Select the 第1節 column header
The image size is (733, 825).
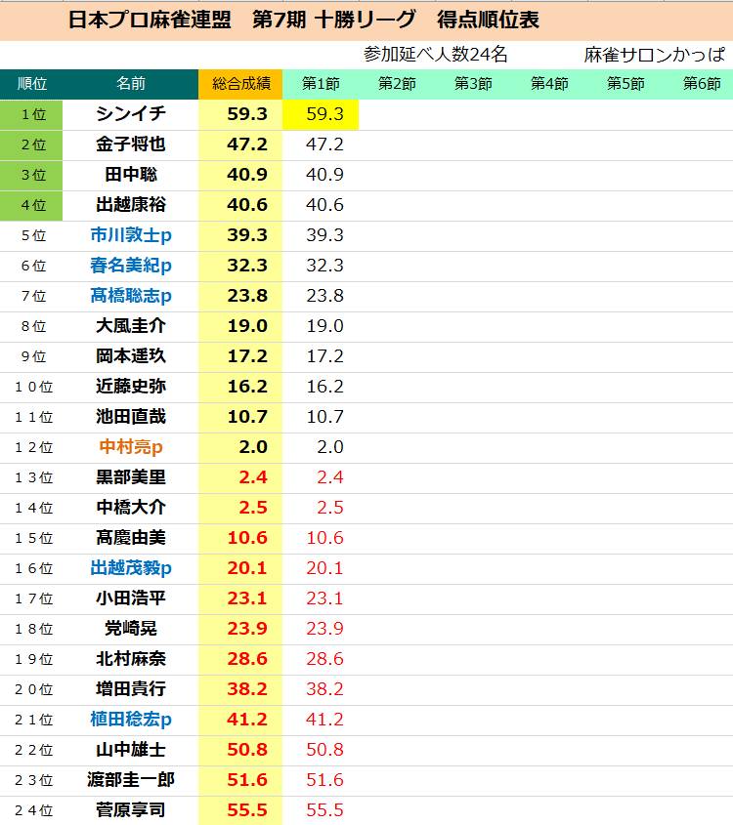click(x=321, y=84)
